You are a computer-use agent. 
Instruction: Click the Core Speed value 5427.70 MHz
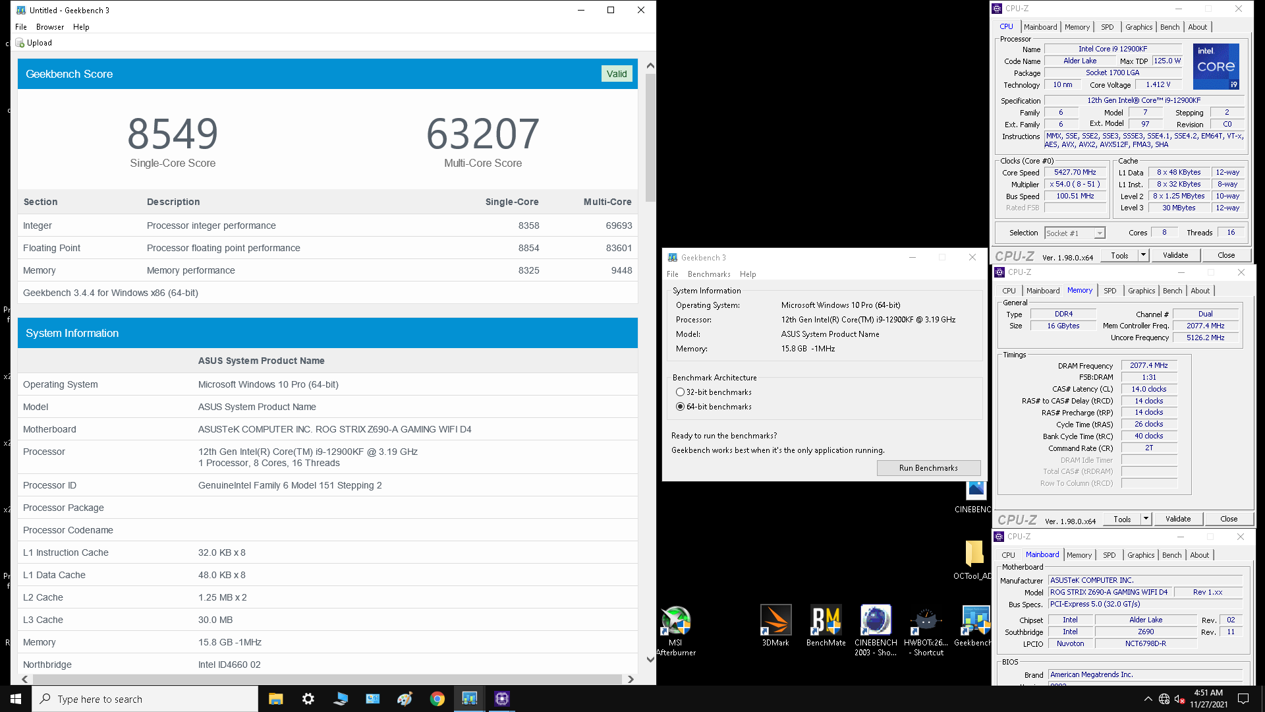[x=1075, y=173]
